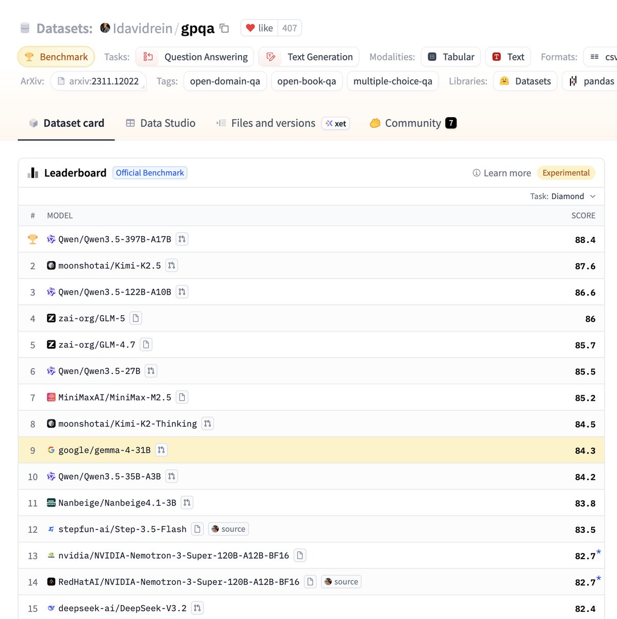This screenshot has height=619, width=617.
Task: Open pull request icon beside Qwen3.5-397B-A17B
Action: click(182, 239)
